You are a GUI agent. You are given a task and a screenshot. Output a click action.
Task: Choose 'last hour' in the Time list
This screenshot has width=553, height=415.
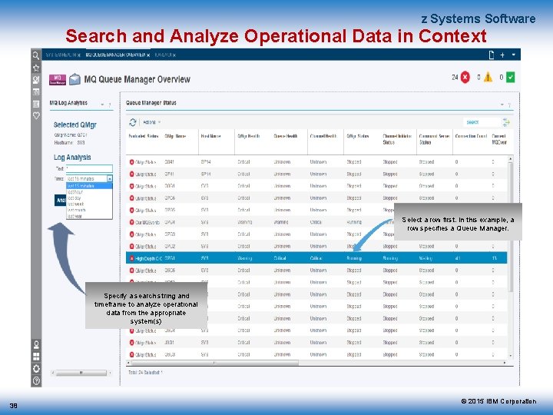(x=89, y=192)
